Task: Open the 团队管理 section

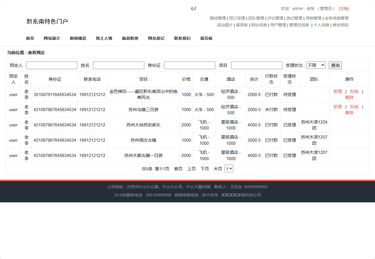Action: click(256, 18)
